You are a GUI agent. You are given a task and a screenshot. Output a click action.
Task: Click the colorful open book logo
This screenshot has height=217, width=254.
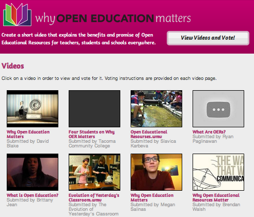pos(17,14)
